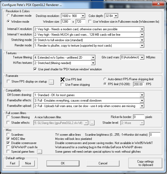Screen dimensions: 167x174
Task: Expand Render mode dropdown
Action: (89, 45)
